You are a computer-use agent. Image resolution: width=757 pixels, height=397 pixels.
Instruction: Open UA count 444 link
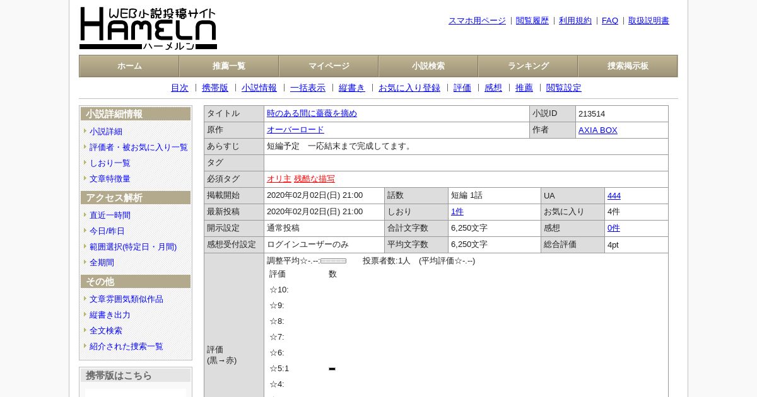614,195
